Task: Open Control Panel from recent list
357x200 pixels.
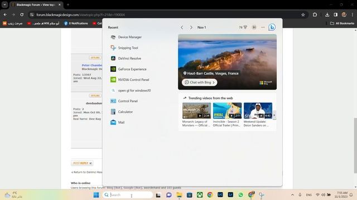Action: tap(124, 101)
